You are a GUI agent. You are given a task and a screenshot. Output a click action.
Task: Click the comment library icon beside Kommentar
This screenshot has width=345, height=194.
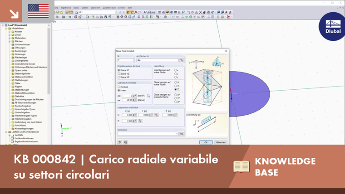click(x=182, y=134)
